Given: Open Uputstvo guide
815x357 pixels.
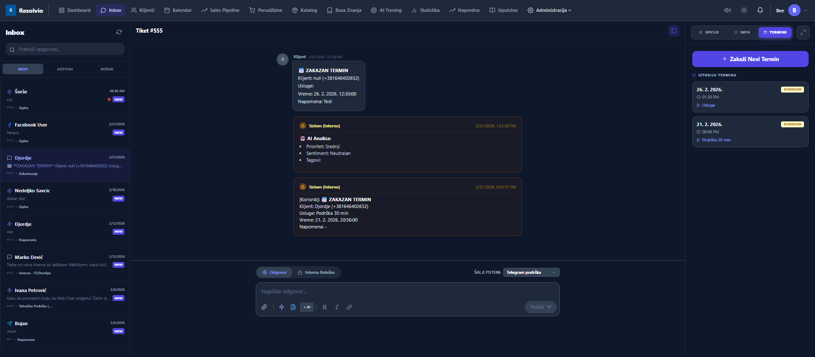Looking at the screenshot, I should 504,10.
